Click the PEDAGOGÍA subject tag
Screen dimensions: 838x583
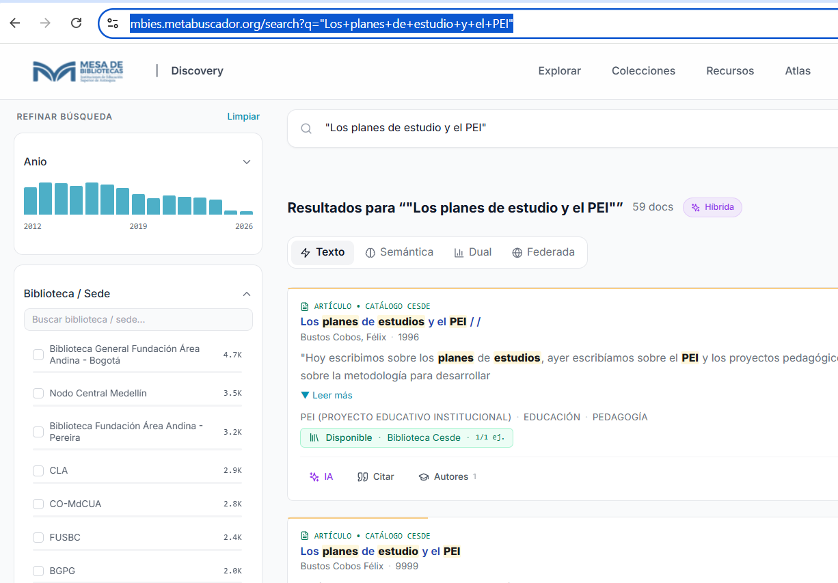click(x=620, y=418)
